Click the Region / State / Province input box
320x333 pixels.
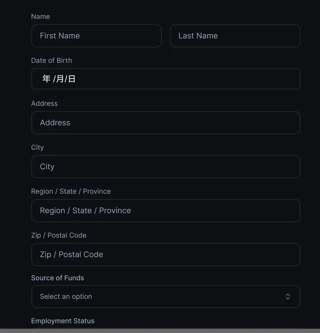165,211
